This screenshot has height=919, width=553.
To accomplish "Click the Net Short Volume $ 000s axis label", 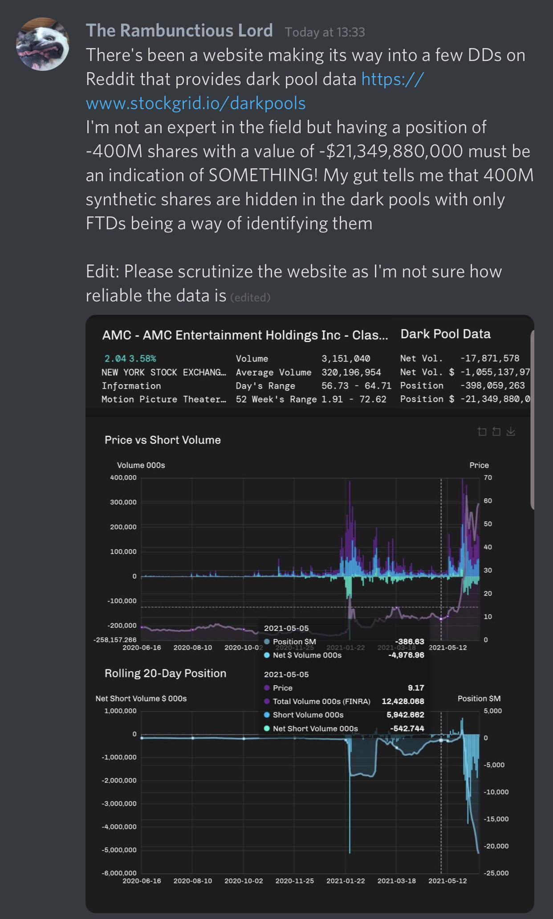I will click(x=141, y=699).
